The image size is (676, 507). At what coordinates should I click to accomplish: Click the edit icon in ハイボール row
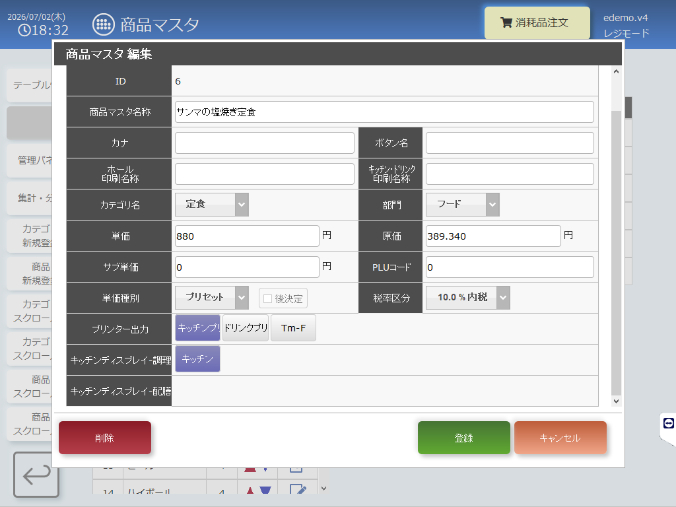(298, 489)
